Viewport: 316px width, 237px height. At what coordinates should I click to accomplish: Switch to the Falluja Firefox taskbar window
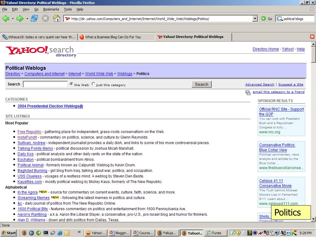tap(168, 233)
